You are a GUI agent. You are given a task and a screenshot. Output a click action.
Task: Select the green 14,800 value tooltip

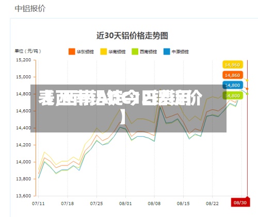coord(233,95)
